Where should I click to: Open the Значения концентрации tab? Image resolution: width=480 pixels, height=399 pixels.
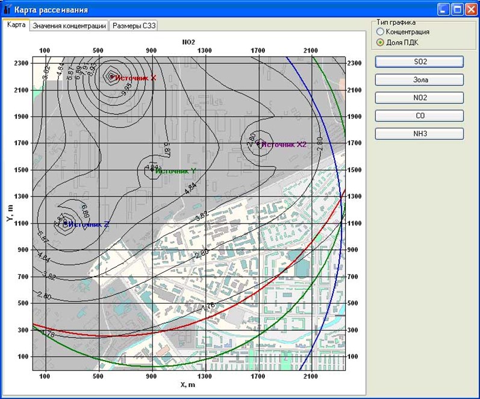click(69, 26)
